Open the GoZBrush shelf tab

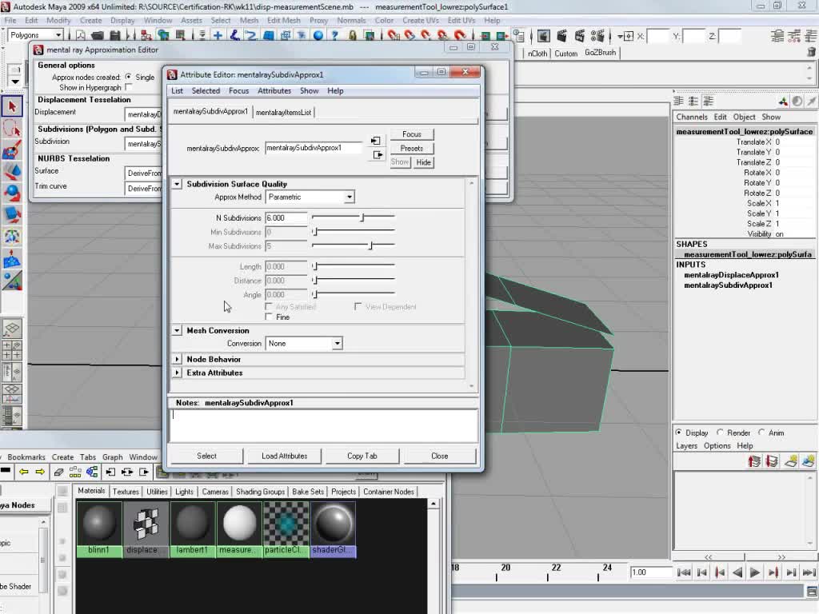600,53
